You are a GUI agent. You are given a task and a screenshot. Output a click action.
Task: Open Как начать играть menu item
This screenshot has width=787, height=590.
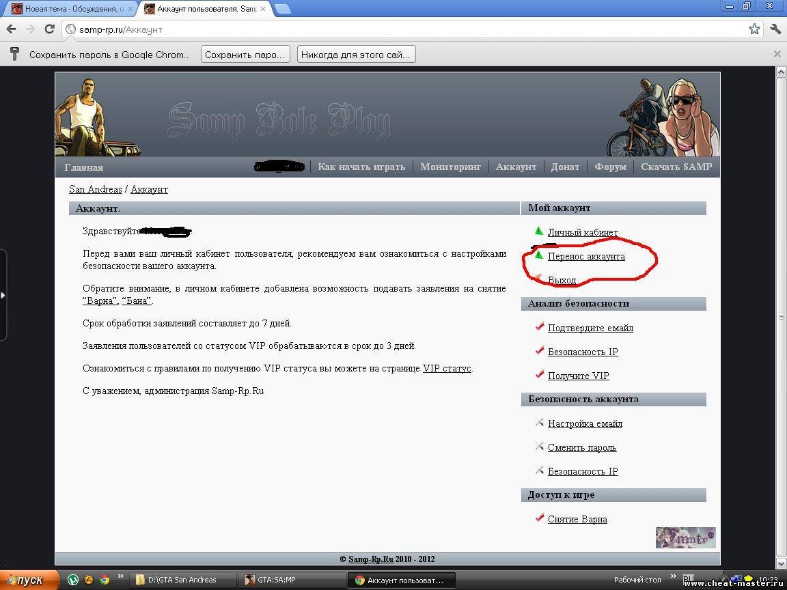361,167
